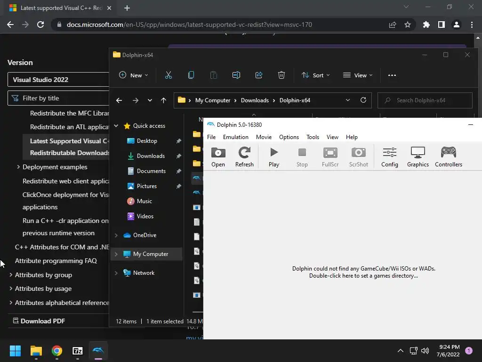Open the Tools menu in Dolphin
The image size is (482, 362).
tap(313, 137)
